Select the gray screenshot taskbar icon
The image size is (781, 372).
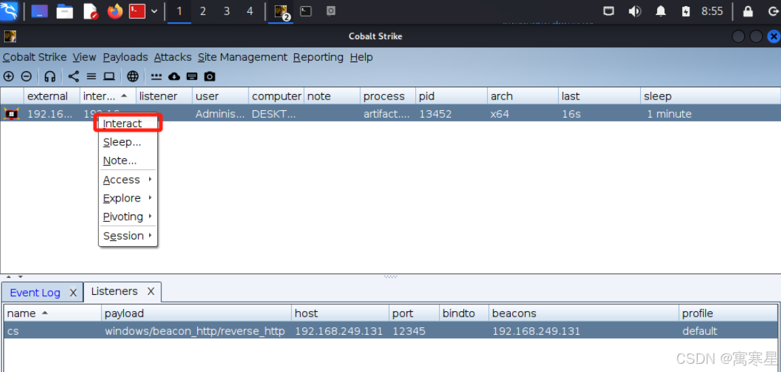tap(331, 11)
